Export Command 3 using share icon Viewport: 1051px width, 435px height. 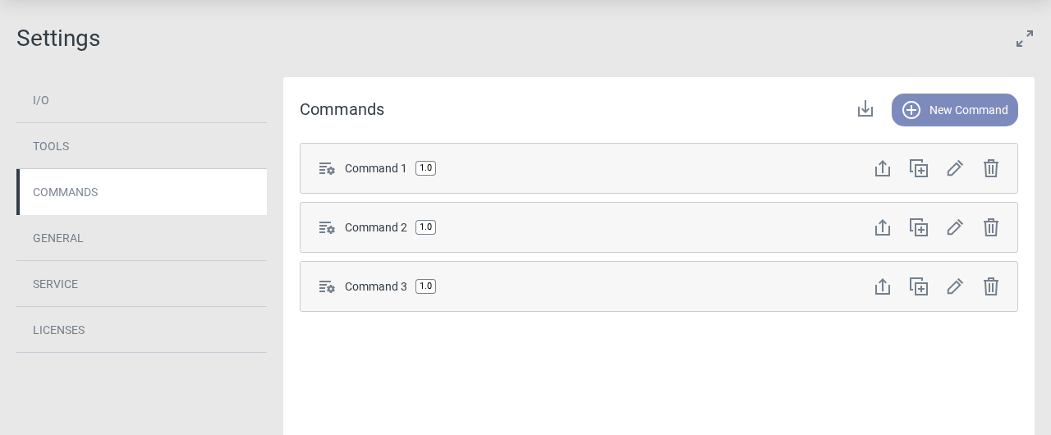883,286
